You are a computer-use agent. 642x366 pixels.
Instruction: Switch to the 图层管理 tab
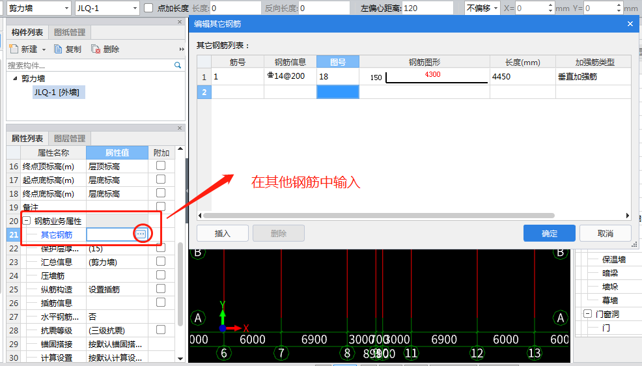(70, 138)
